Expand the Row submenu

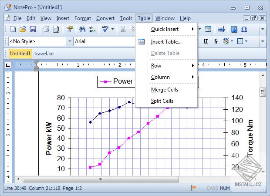point(193,66)
